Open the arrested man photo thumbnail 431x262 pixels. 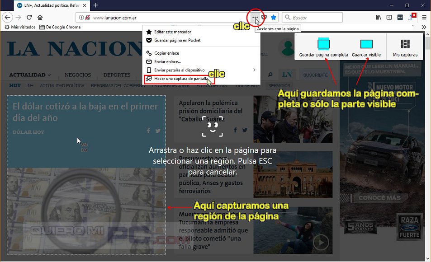[x=293, y=119]
